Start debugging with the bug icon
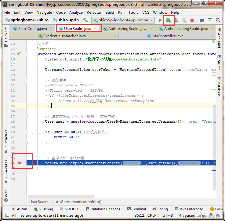Image resolution: width=225 pixels, height=221 pixels. coord(169,20)
